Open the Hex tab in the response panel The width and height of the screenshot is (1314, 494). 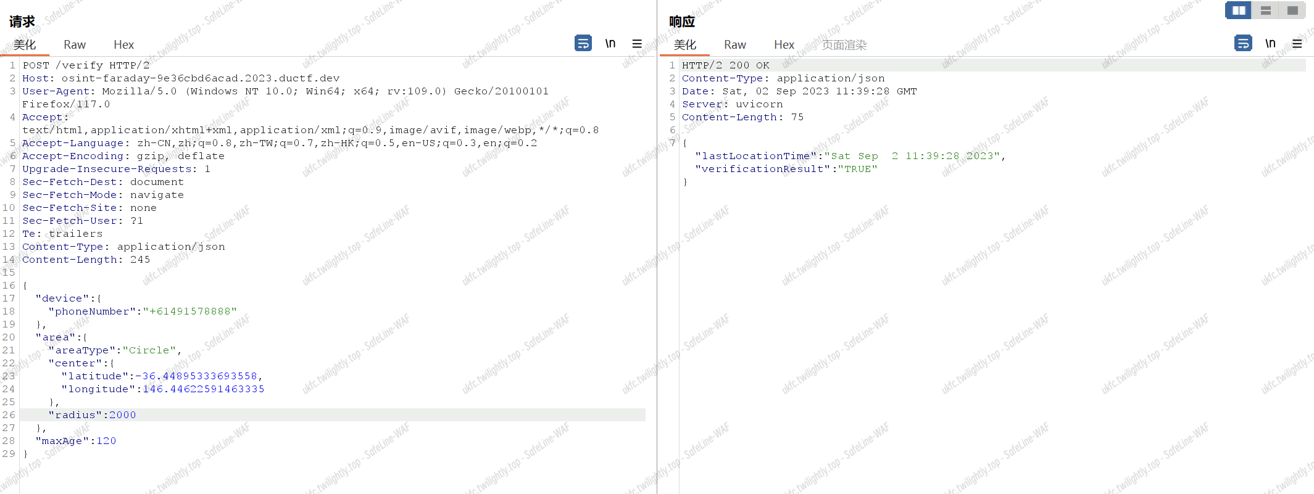pos(784,44)
